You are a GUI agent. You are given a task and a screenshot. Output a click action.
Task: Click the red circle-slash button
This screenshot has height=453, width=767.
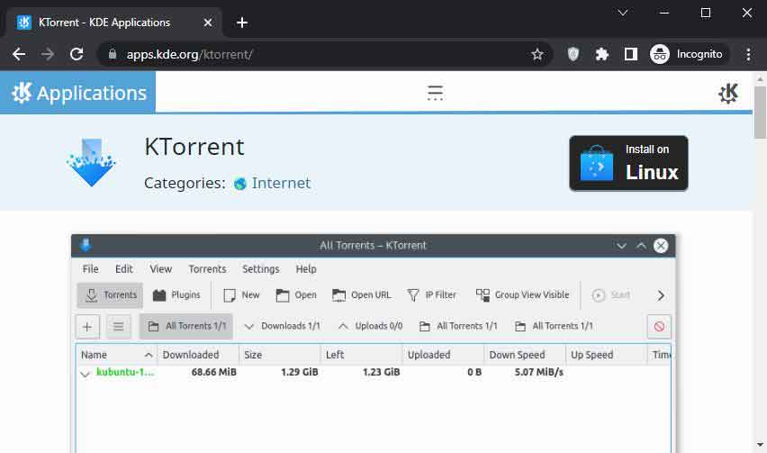[659, 326]
